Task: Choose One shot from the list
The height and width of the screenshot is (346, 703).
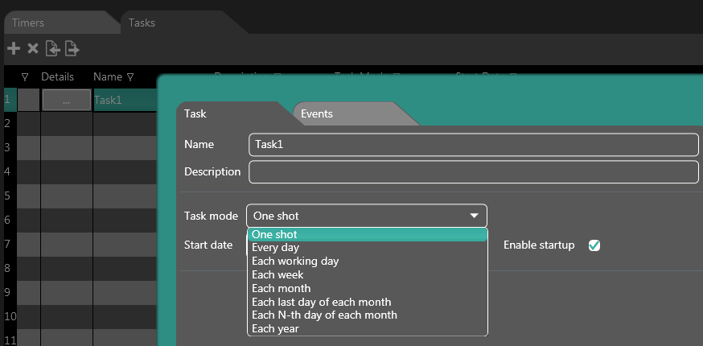Action: pos(368,234)
